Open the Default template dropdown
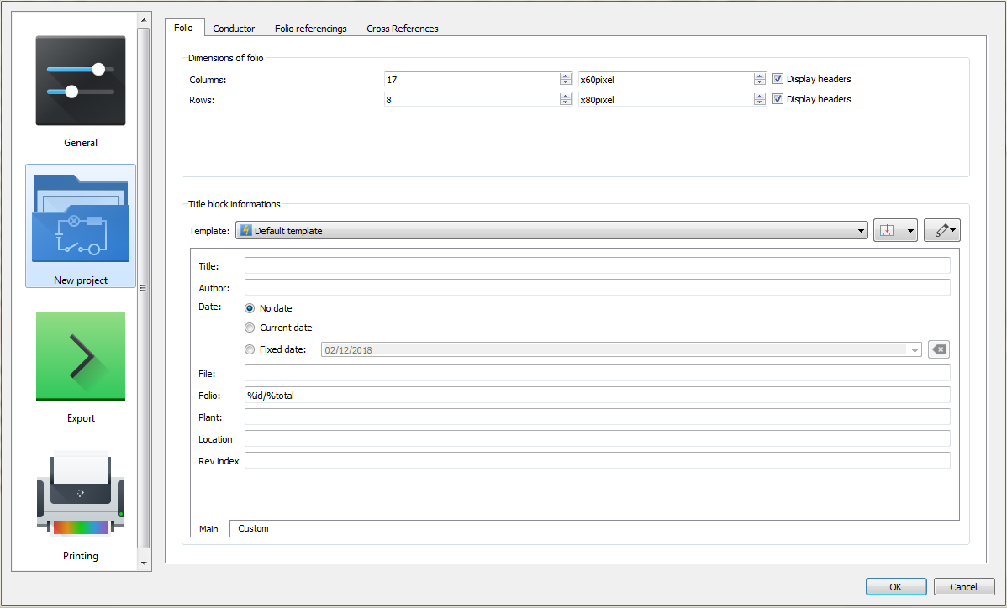1007x608 pixels. point(551,231)
